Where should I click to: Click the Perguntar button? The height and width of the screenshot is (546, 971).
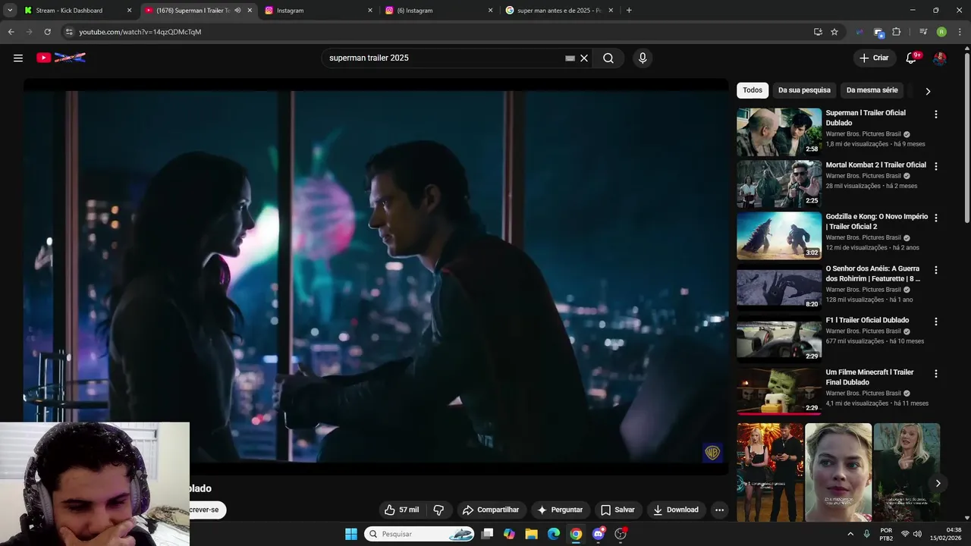(x=560, y=510)
